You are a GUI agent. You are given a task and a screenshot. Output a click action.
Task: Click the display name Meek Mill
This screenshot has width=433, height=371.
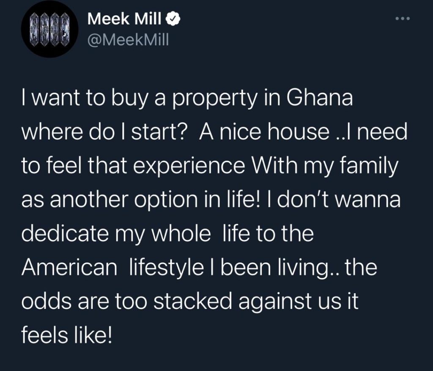125,19
